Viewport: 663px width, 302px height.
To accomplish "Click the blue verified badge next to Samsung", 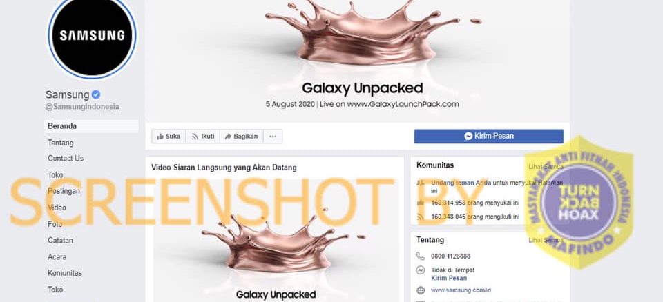I will pos(96,94).
